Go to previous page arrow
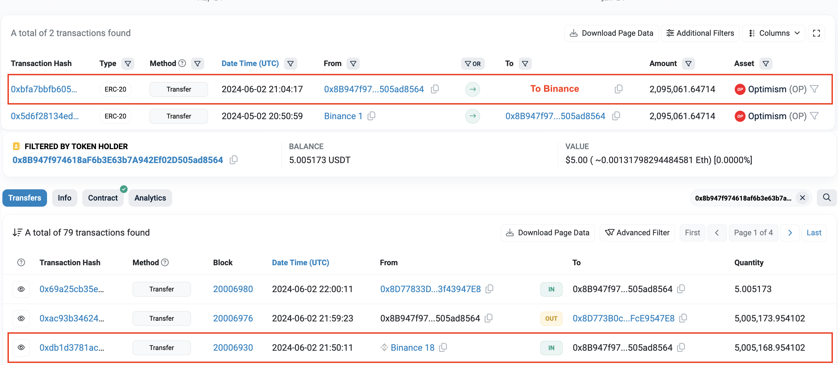Viewport: 838px width, 365px height. (x=717, y=233)
